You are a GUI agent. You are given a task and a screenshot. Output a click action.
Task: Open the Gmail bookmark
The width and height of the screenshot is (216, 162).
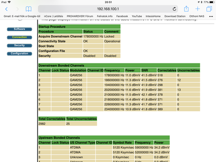coord(22,16)
